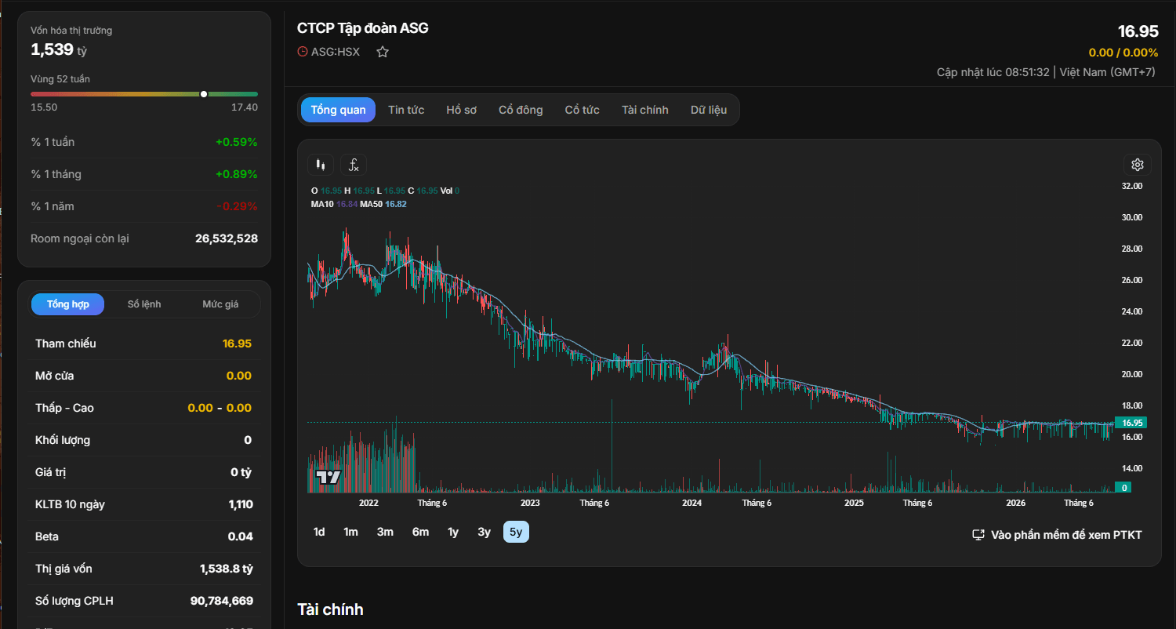The width and height of the screenshot is (1176, 629).
Task: Open chart settings gear
Action: pos(1138,165)
